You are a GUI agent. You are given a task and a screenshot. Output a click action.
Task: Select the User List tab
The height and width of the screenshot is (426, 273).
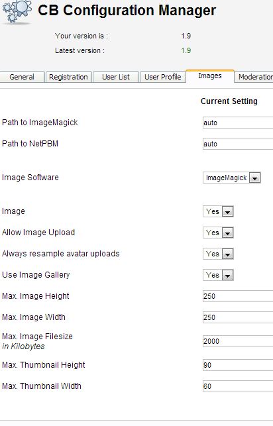tap(116, 77)
